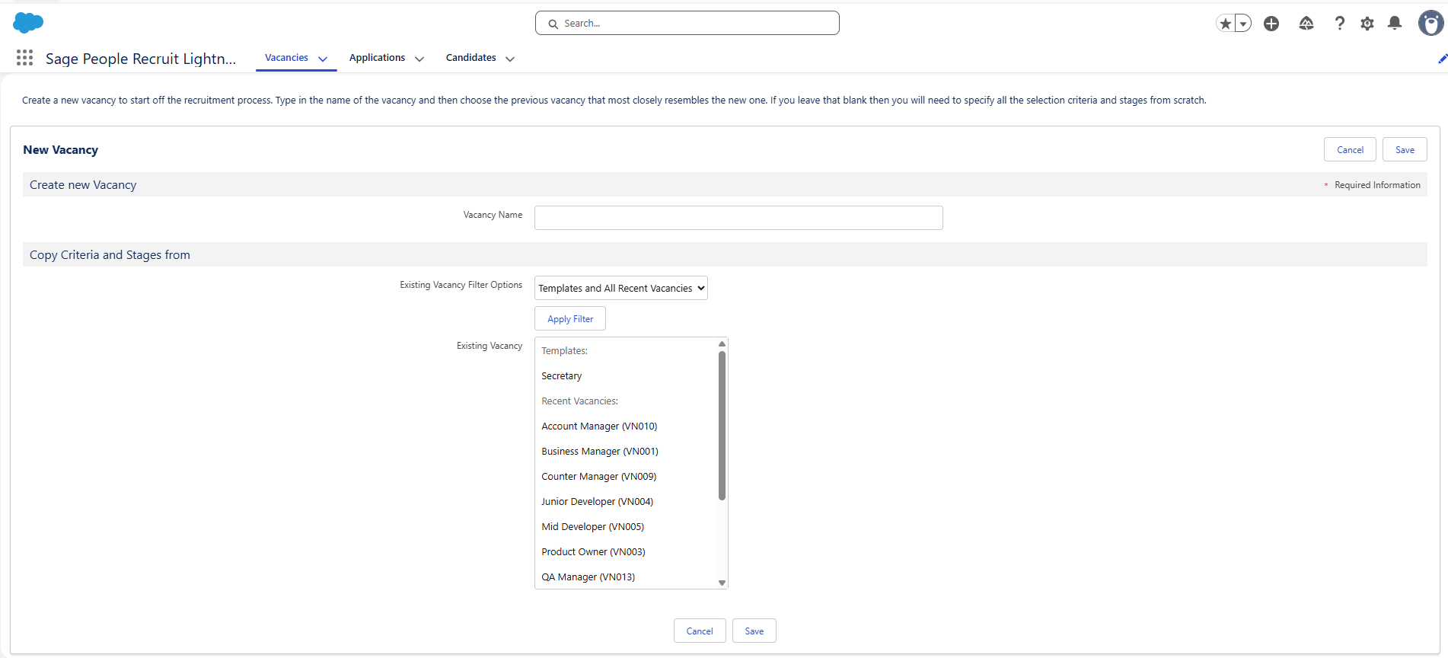The image size is (1448, 658).
Task: Switch to the Candidates tab
Action: [x=470, y=58]
